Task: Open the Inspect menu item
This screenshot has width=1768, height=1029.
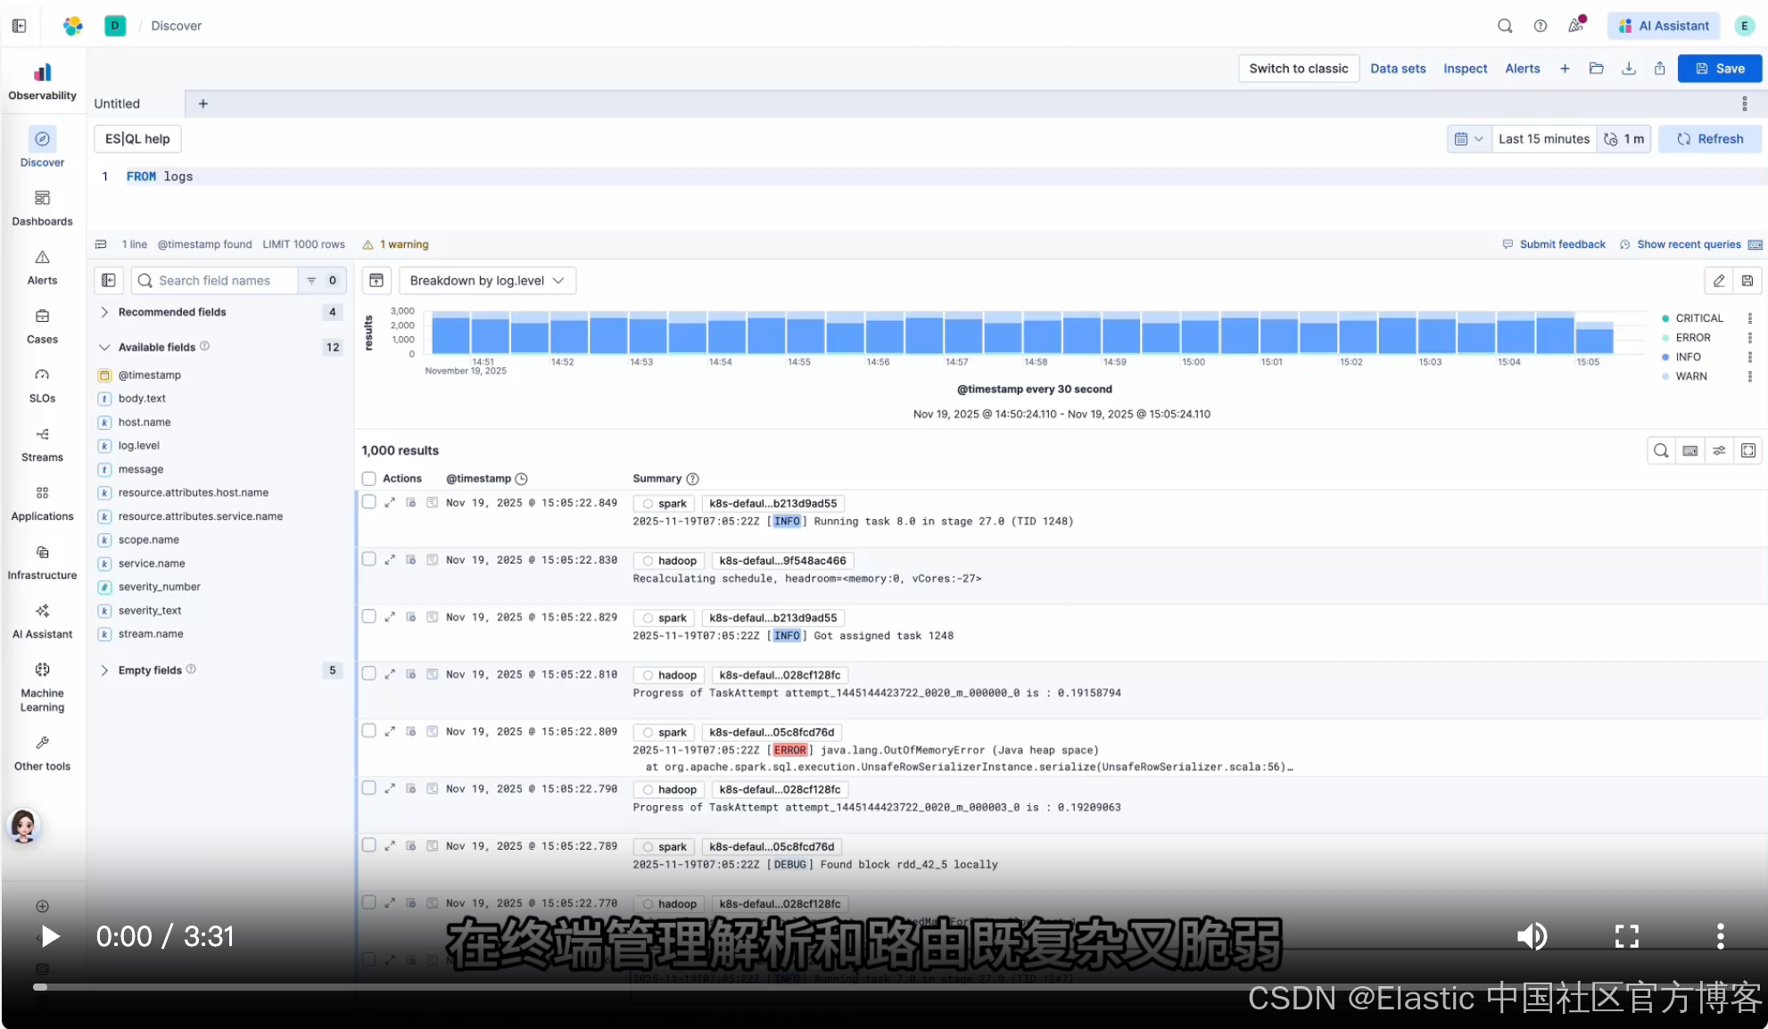Action: click(1465, 69)
